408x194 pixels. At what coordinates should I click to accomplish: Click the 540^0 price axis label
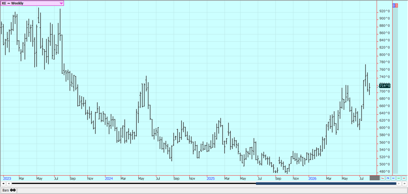tap(384, 150)
